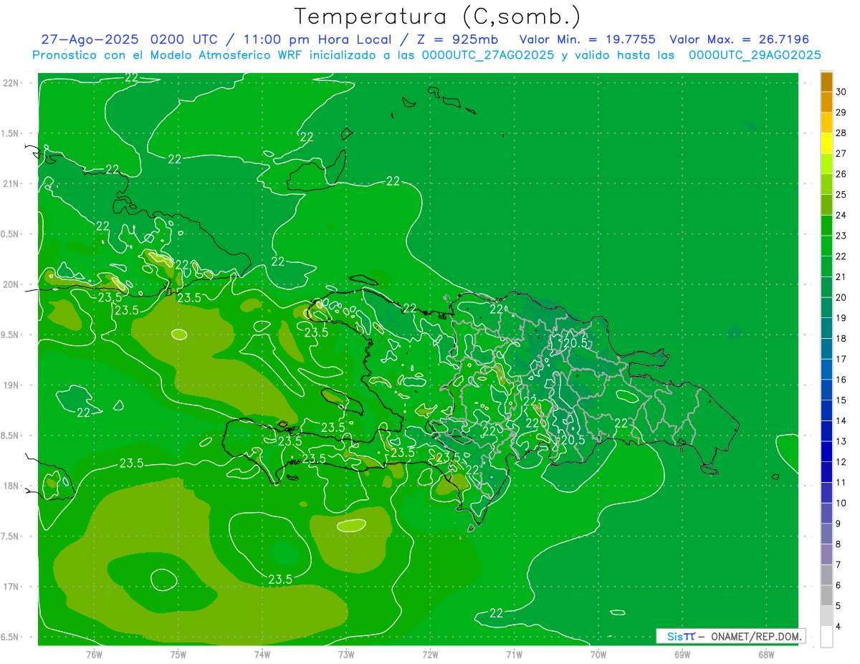Click the purple legend swatch between 7 and 8
Viewport: 860px width, 664px height.
(826, 555)
